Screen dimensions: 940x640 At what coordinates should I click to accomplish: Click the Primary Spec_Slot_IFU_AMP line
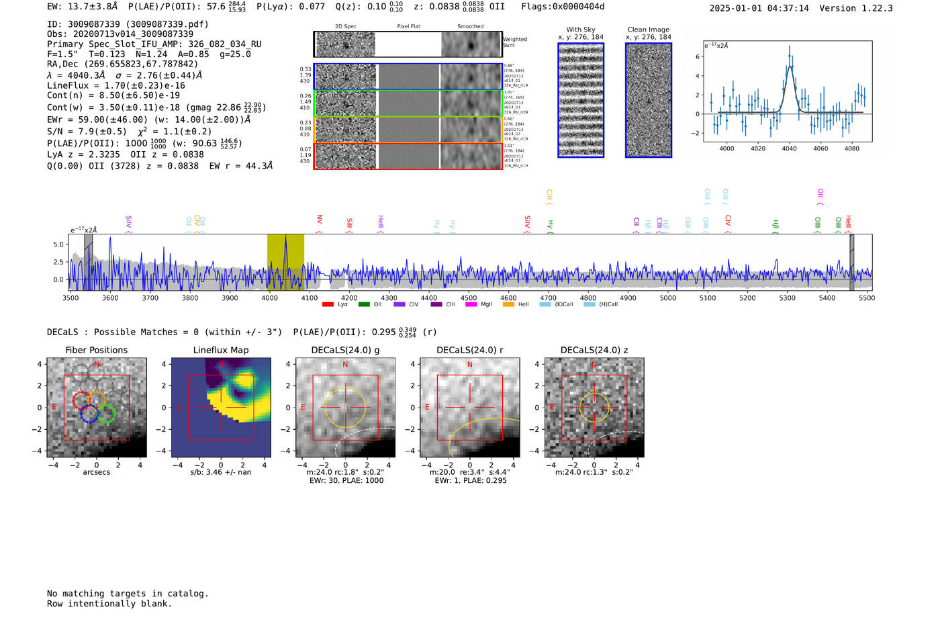pyautogui.click(x=154, y=44)
